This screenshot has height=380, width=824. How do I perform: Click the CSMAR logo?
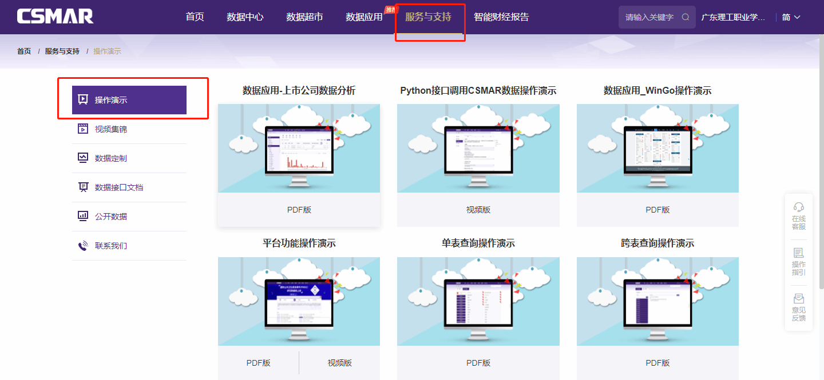(x=55, y=17)
